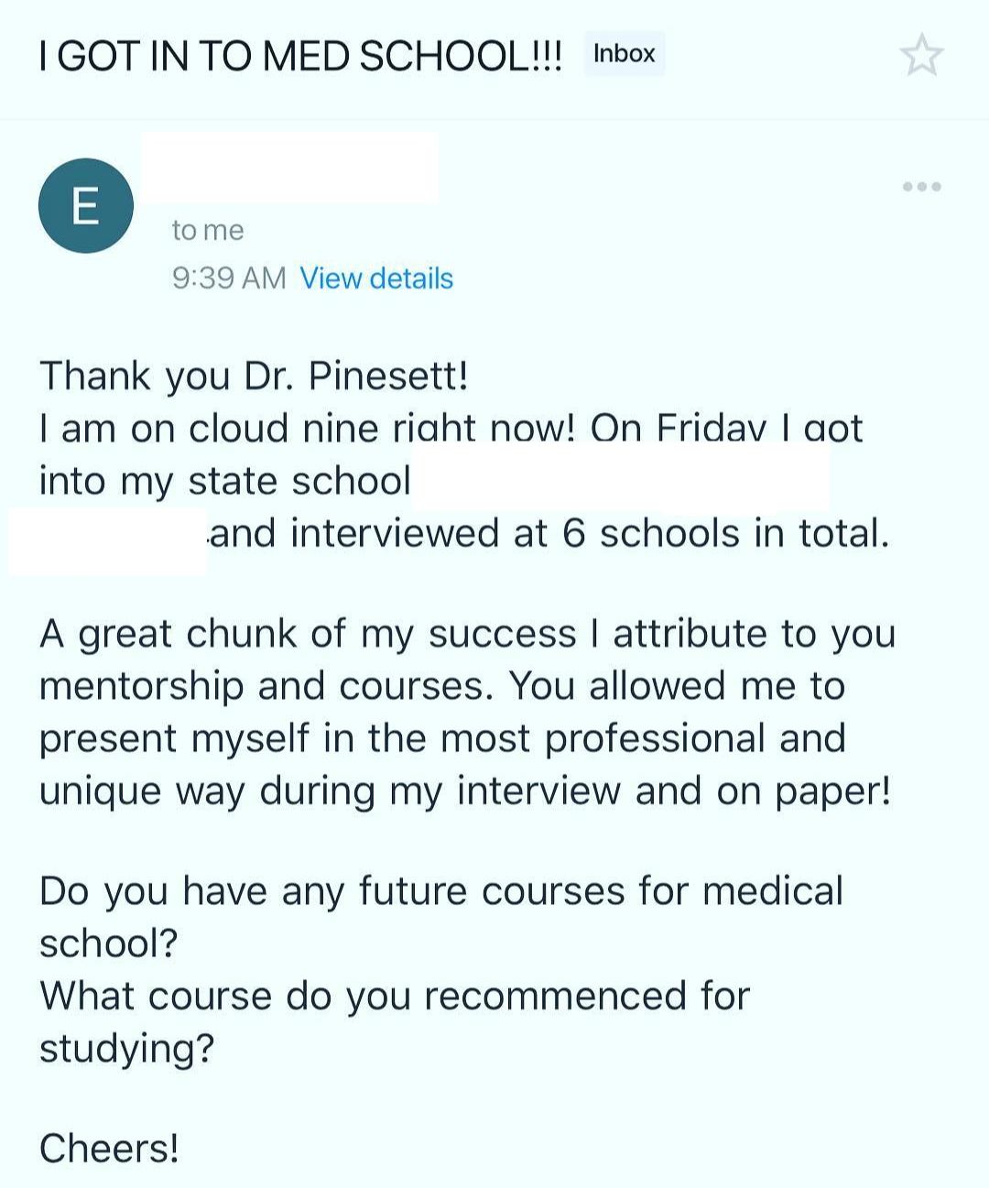Viewport: 989px width, 1188px height.
Task: Open the View details link
Action: pyautogui.click(x=376, y=278)
